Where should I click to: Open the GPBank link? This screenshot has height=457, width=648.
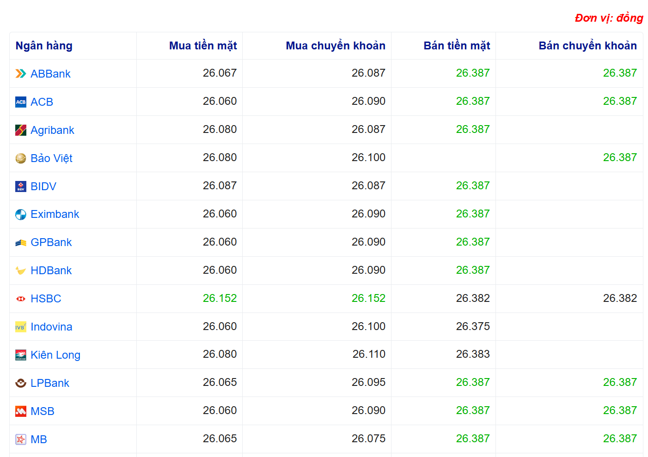pos(51,242)
